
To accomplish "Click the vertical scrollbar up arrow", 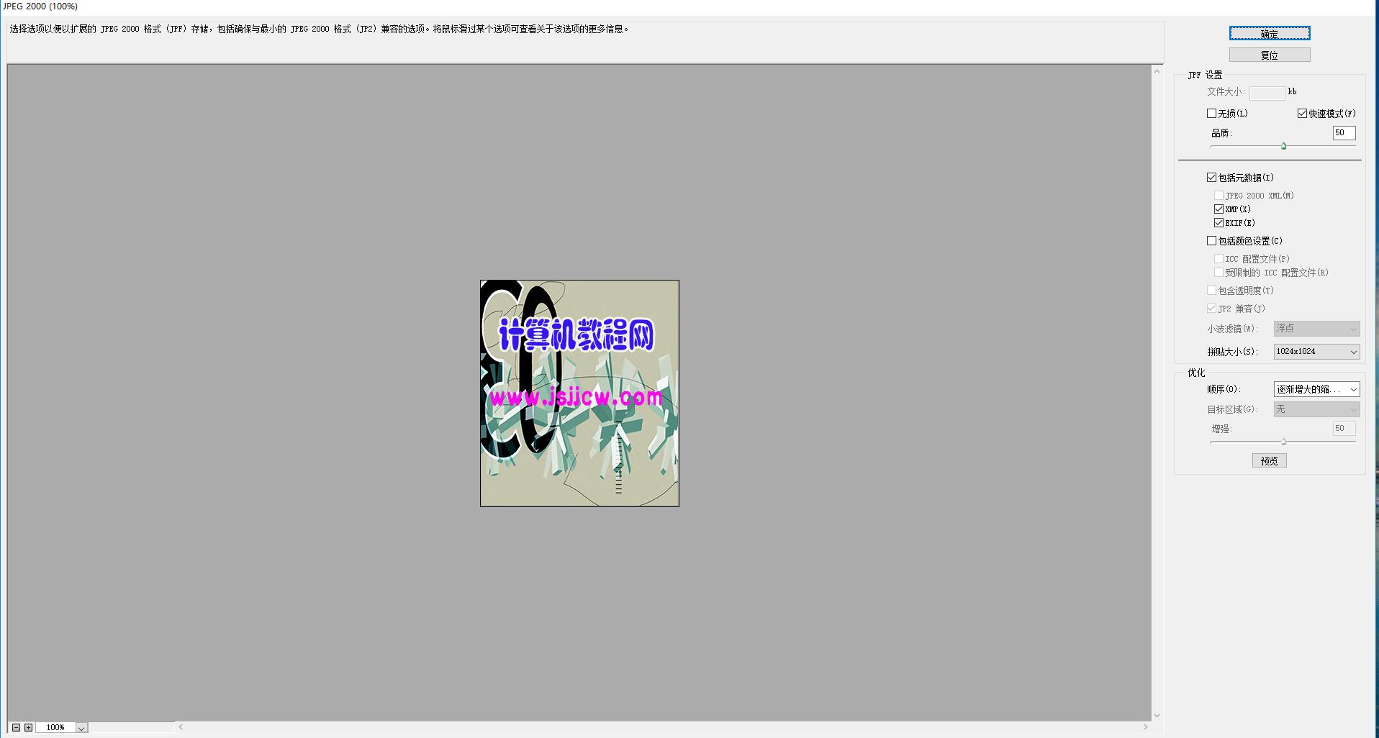I will click(x=1157, y=71).
